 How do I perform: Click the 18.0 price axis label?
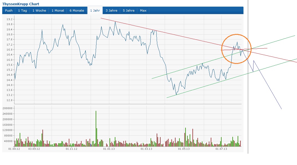click(9, 34)
